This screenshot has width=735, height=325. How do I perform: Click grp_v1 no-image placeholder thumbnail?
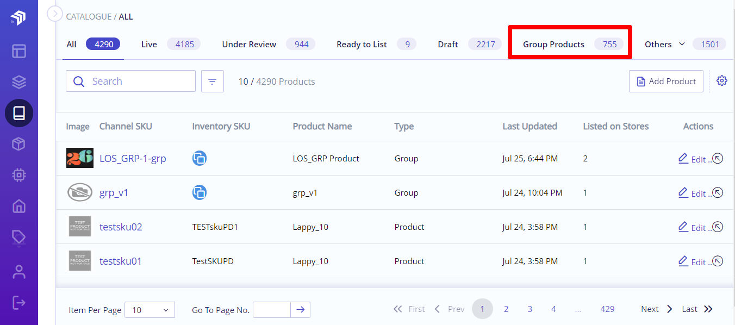(80, 192)
